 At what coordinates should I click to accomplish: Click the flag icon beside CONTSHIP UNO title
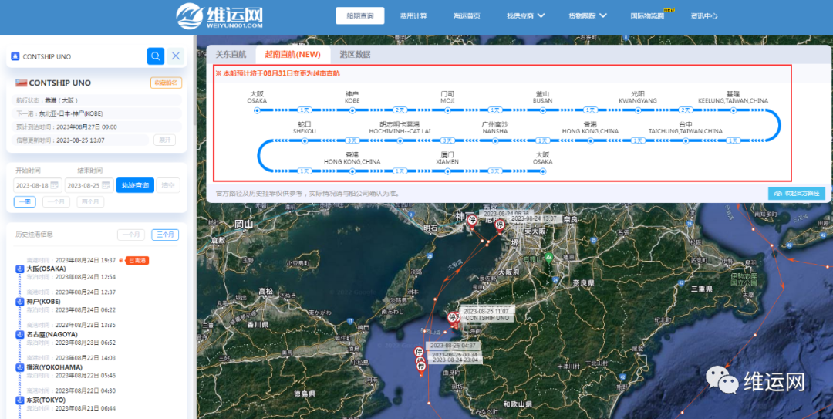(21, 83)
